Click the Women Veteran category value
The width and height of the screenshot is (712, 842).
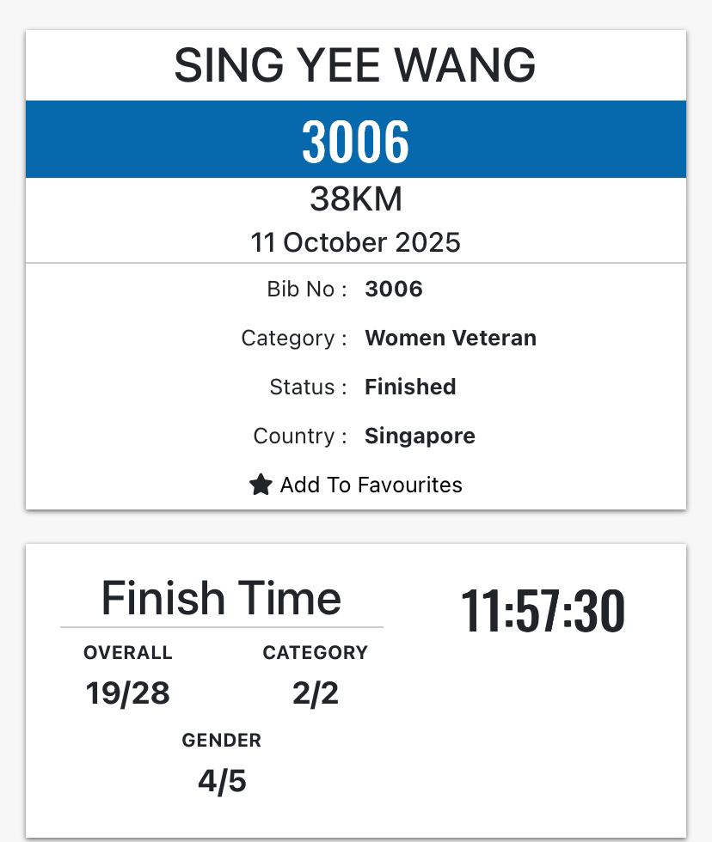pos(451,338)
